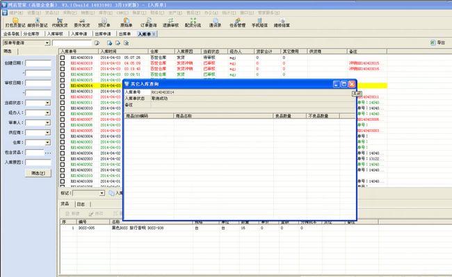Open the 标记 dropdown below the list
Viewport: 452px width, 277px height.
pos(102,193)
